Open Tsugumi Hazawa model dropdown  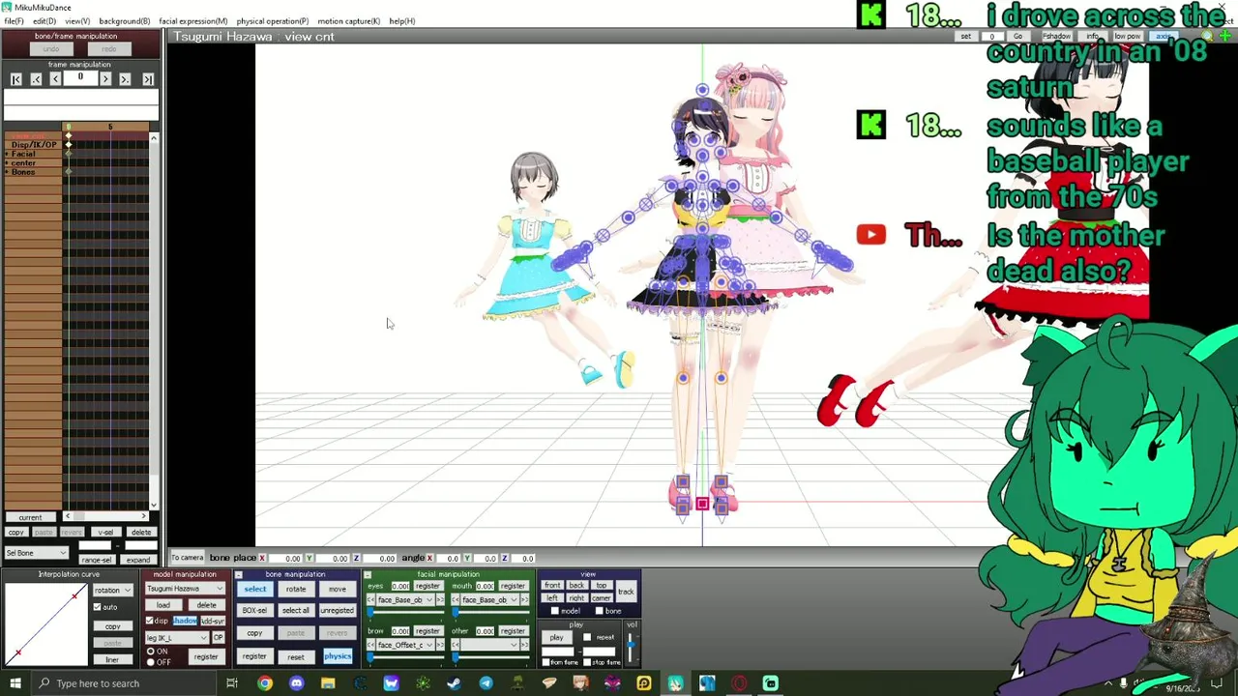pyautogui.click(x=186, y=589)
